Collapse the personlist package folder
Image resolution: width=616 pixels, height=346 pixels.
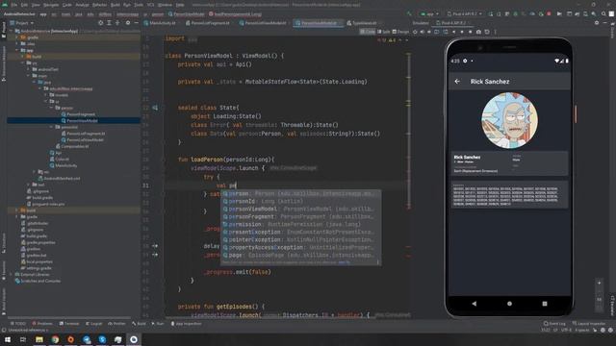51,127
